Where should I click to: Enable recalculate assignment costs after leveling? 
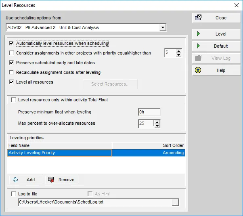pyautogui.click(x=12, y=72)
